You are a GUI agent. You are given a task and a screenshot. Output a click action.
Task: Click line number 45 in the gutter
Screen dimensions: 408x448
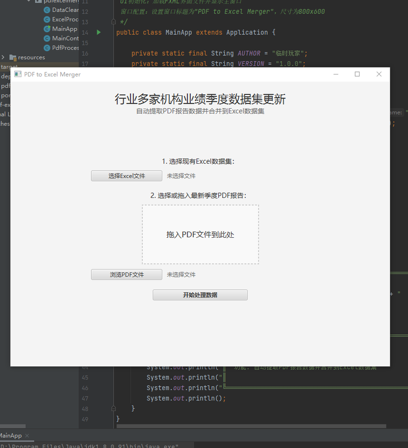pos(85,378)
